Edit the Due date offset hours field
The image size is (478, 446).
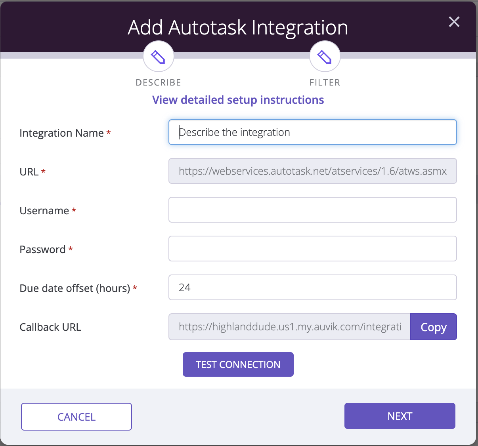tap(313, 288)
